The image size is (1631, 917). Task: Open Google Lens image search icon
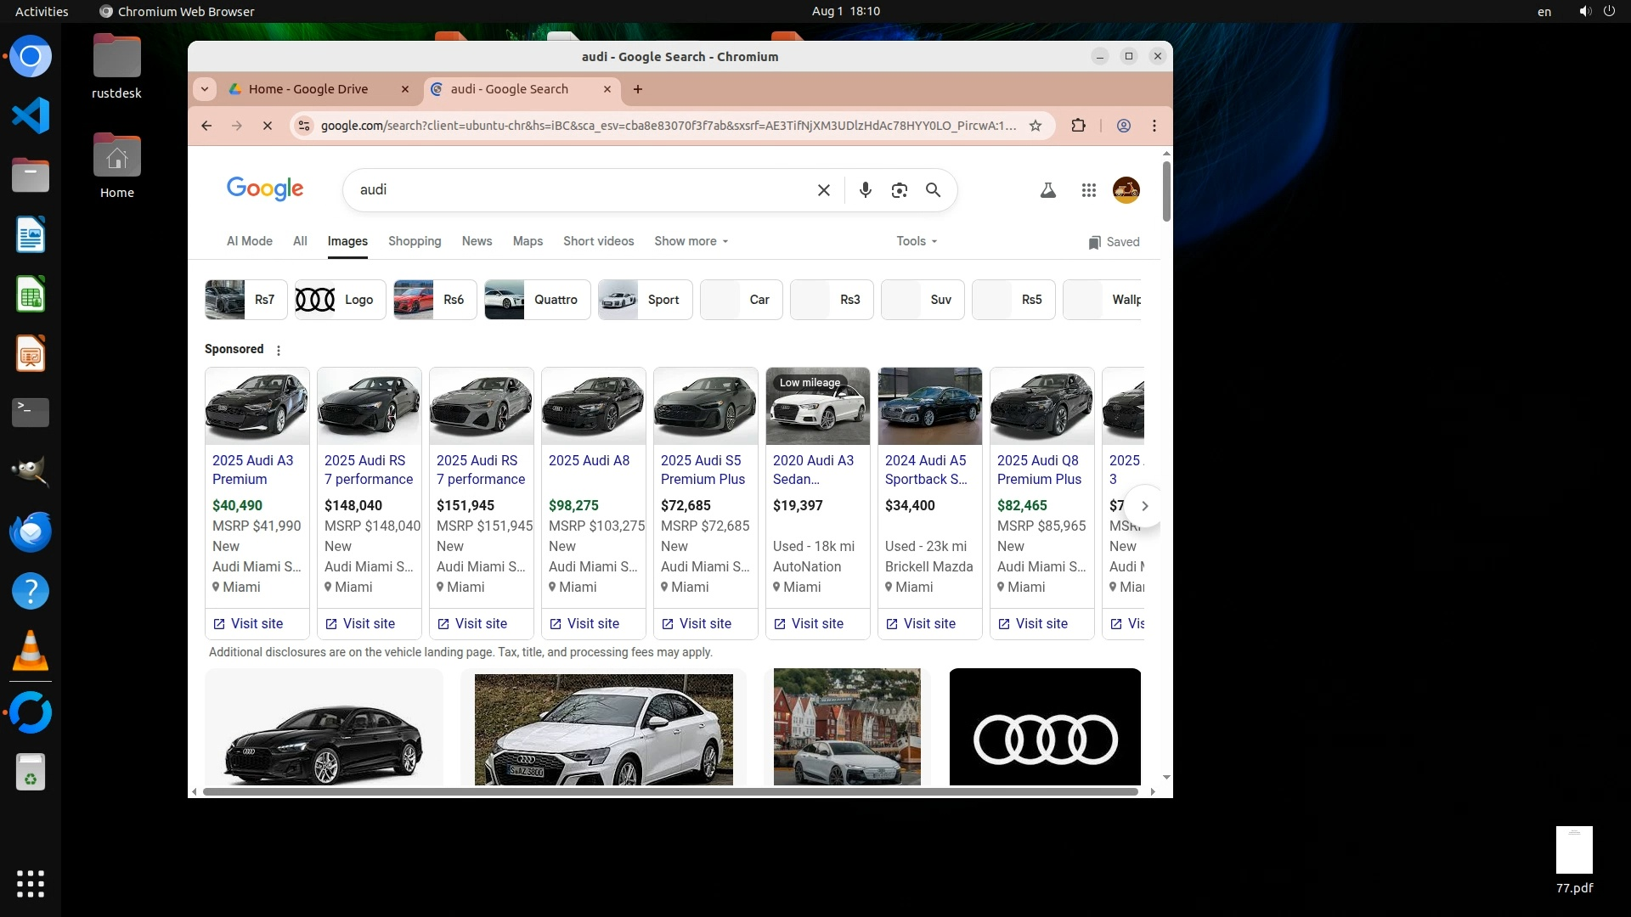pos(899,190)
